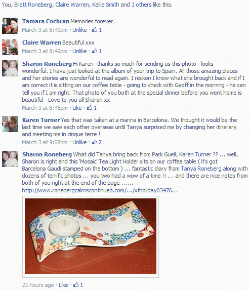
Task: Click thumbs-up count icon on Tamara Cochran's comment
Action: click(95, 30)
